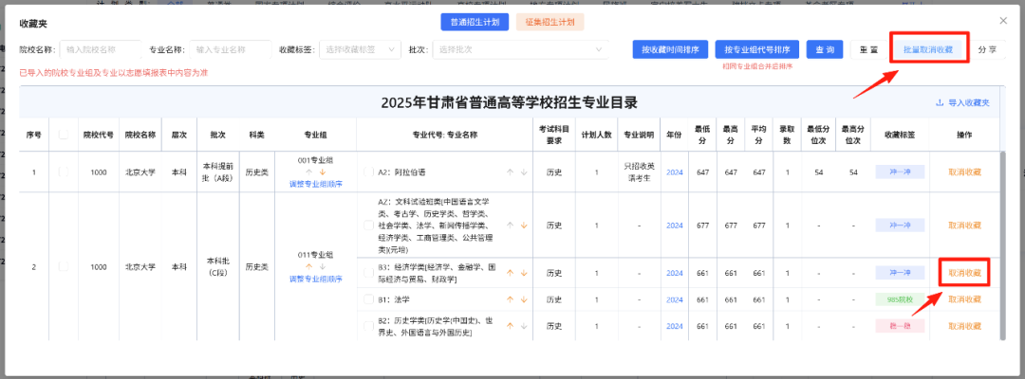Click the 院校名称 input field

click(101, 49)
